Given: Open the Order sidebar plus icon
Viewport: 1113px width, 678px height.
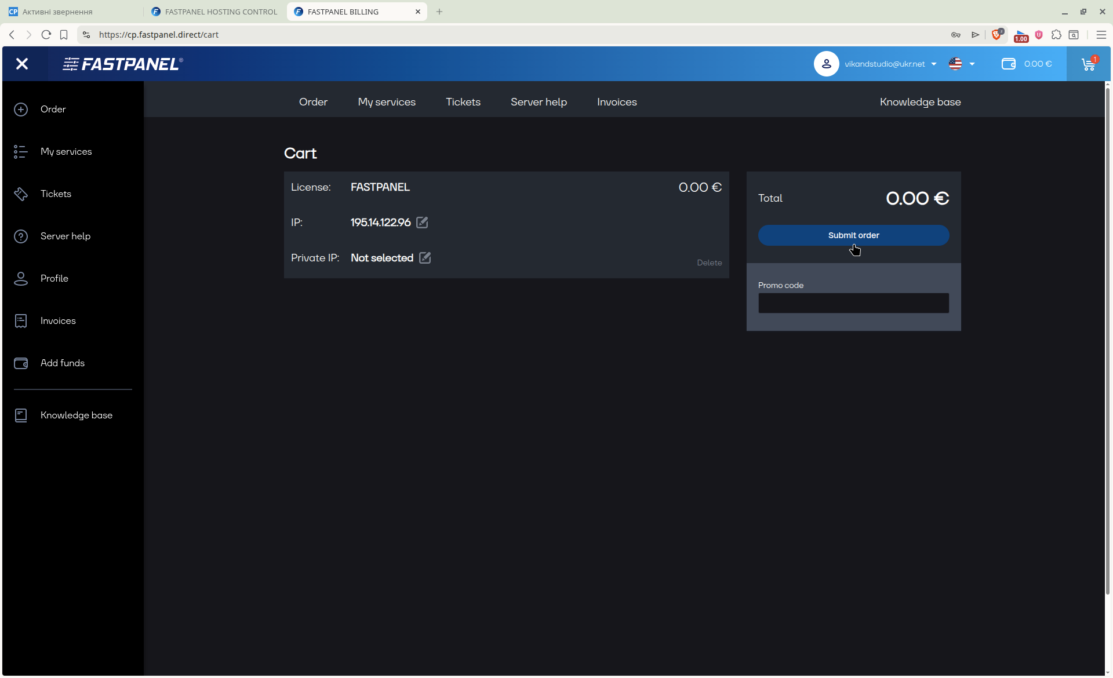Looking at the screenshot, I should coord(21,110).
